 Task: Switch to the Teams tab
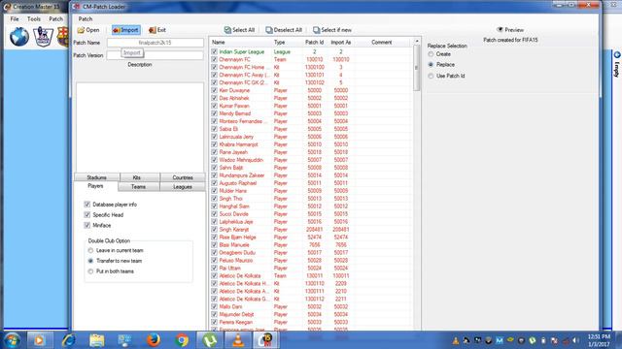[138, 186]
